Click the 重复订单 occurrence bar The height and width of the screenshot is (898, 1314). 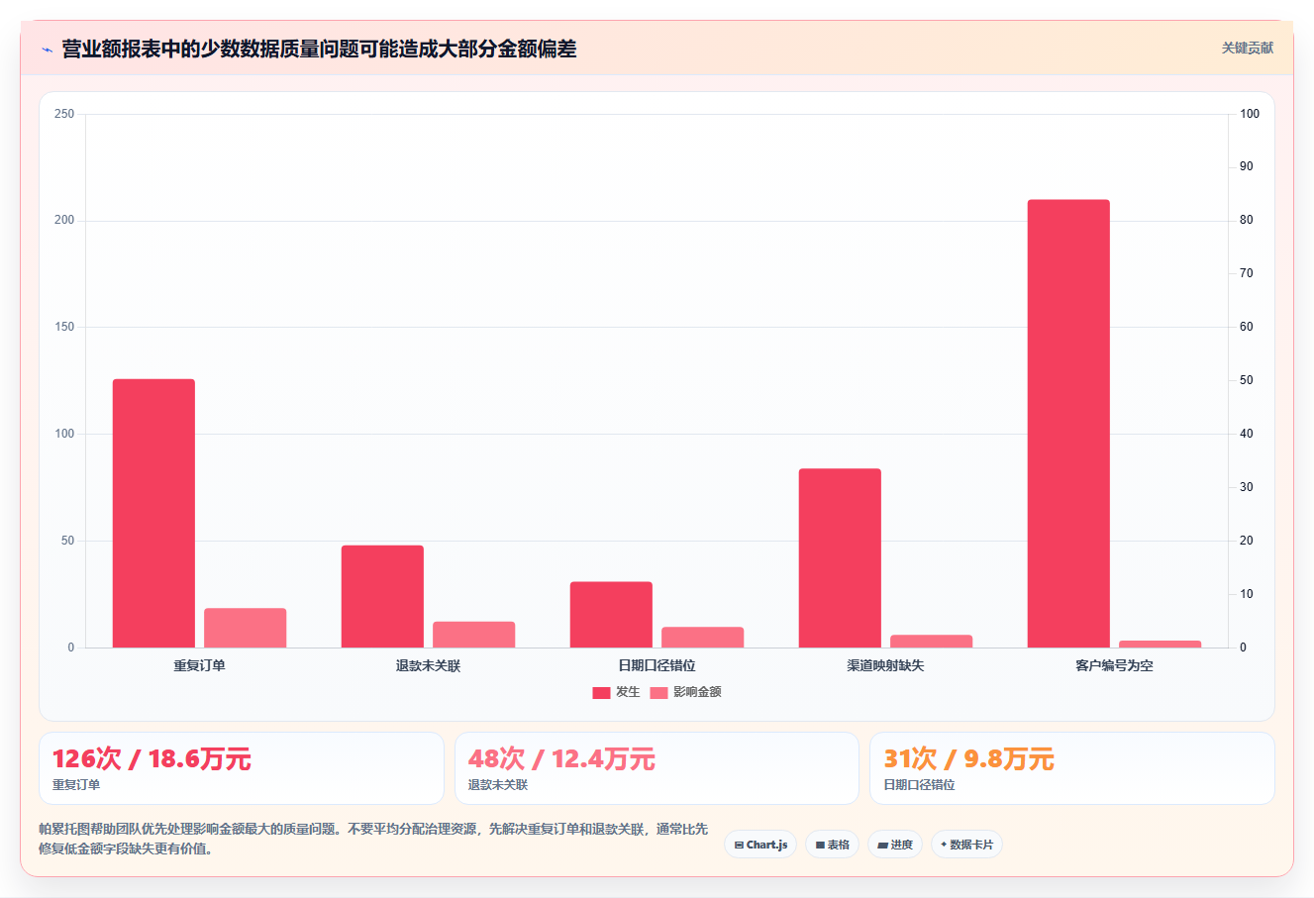[153, 513]
